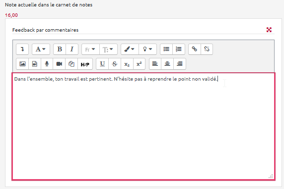The height and width of the screenshot is (189, 284).
Task: Open the background color lightbulb dropdown
Action: (147, 49)
